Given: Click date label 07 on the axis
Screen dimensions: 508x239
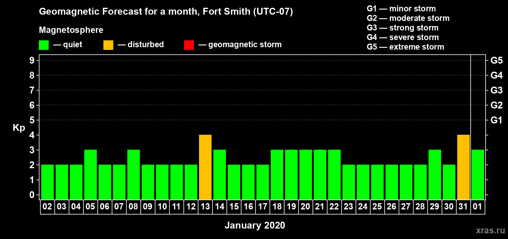Looking at the screenshot, I should (x=119, y=206).
